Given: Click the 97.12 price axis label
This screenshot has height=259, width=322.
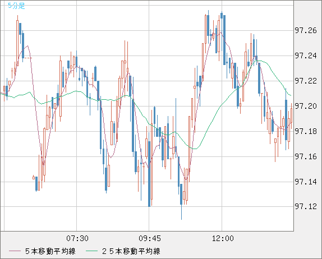Looking at the screenshot, I should coord(306,206).
